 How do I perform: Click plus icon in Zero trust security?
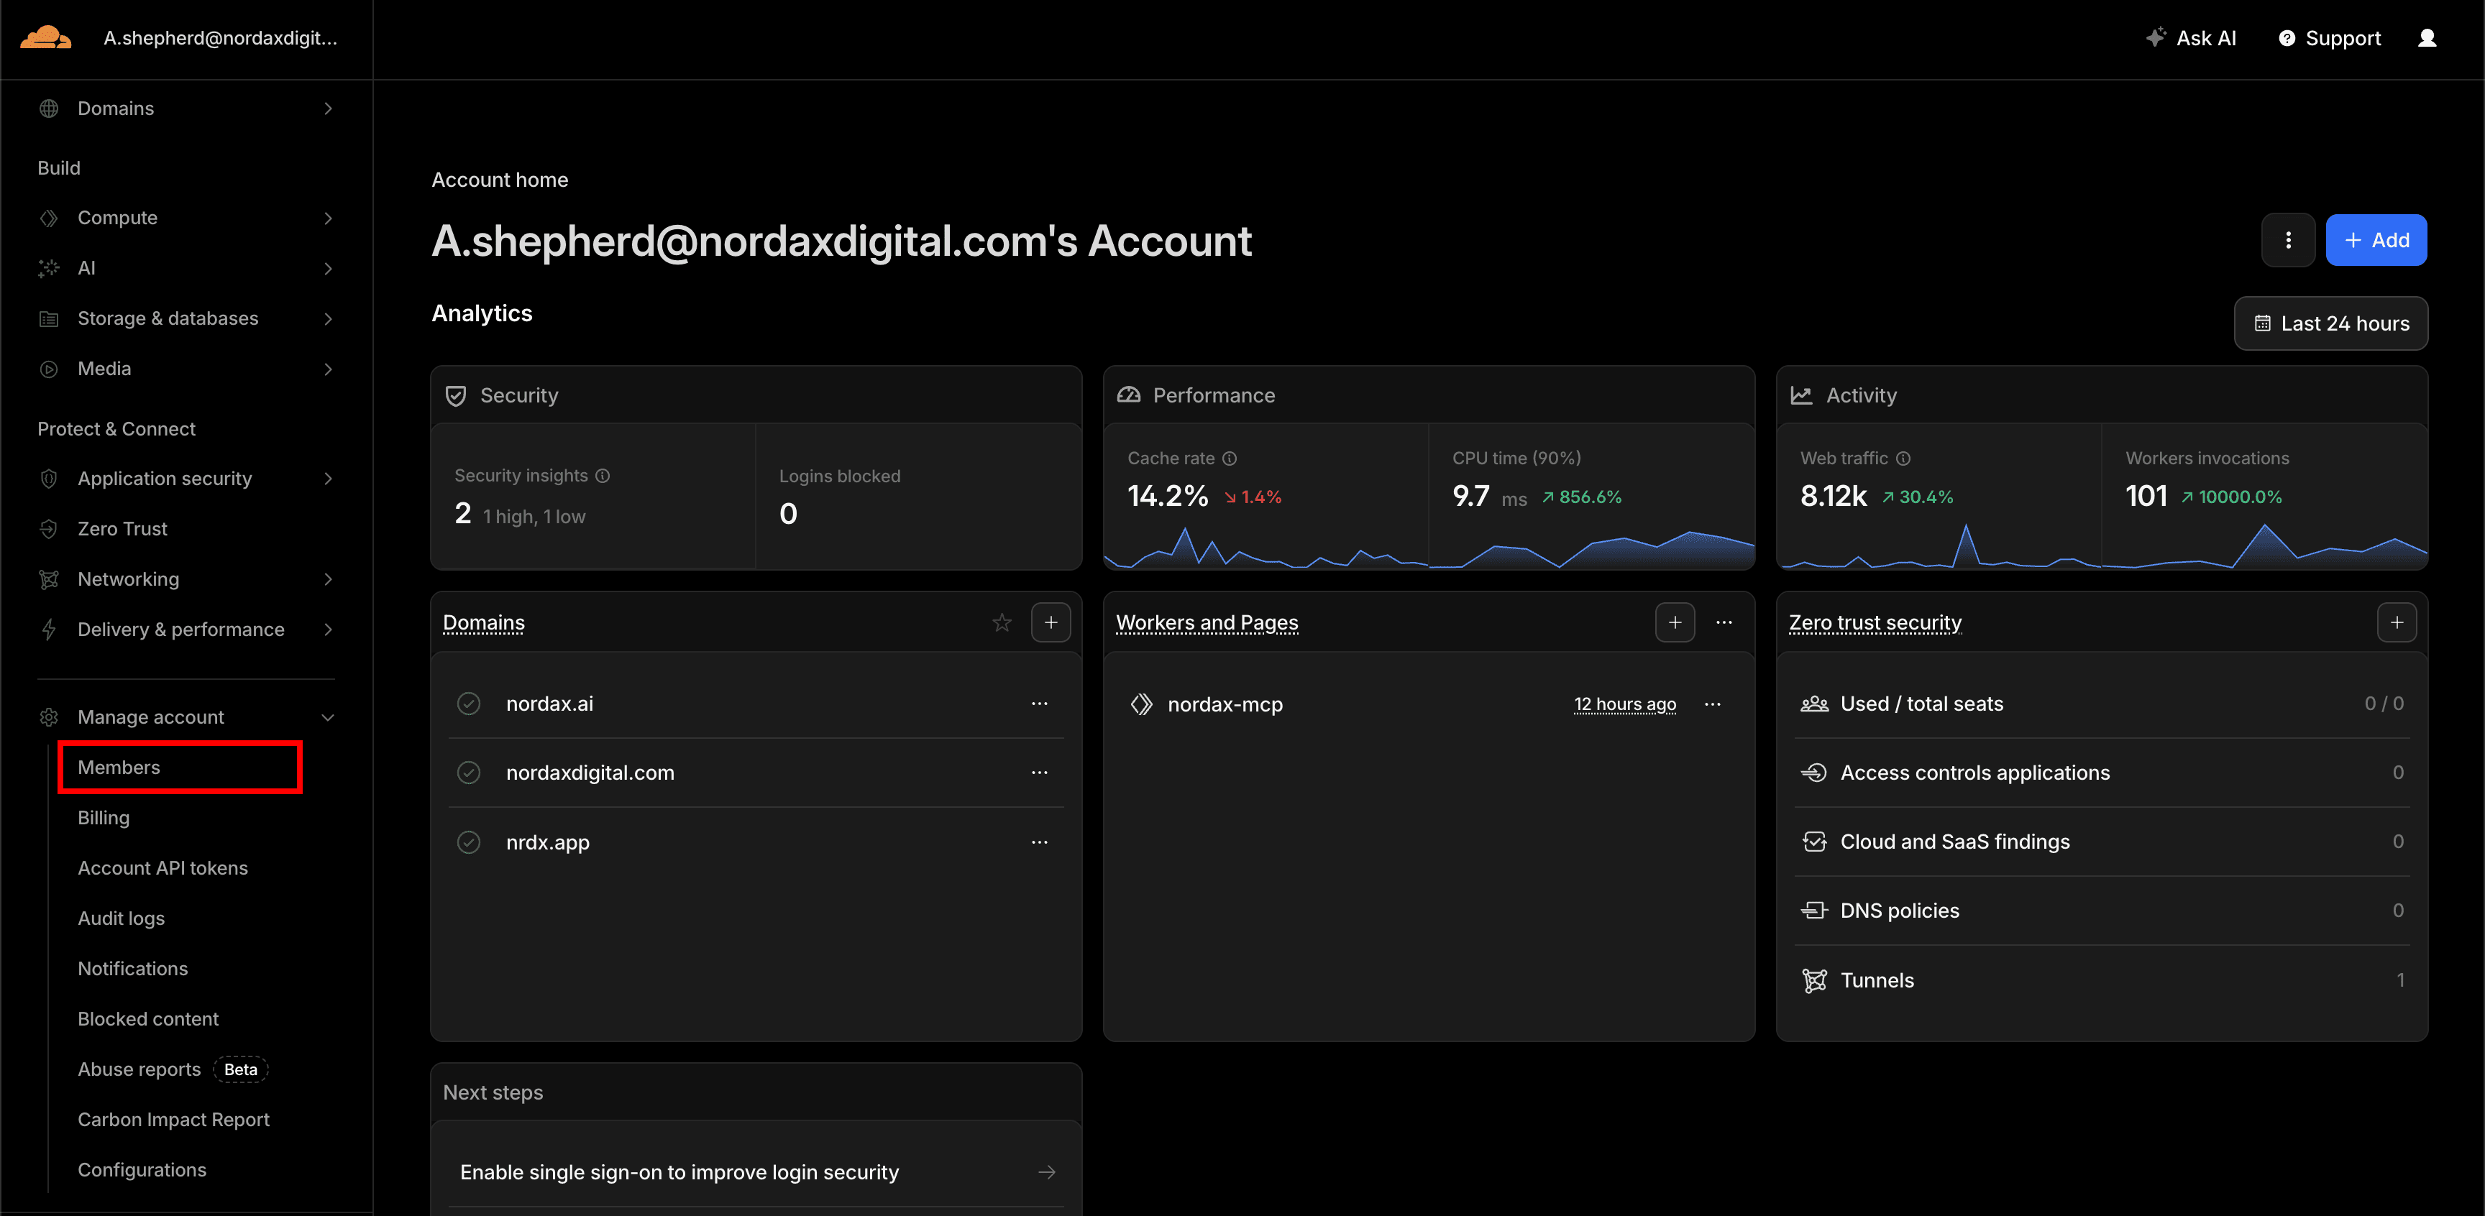point(2397,623)
